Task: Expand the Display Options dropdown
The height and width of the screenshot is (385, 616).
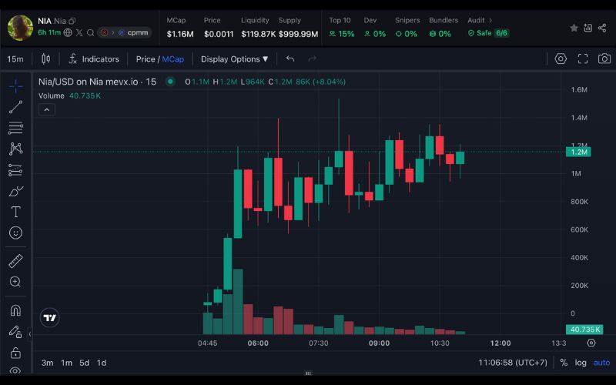Action: point(235,59)
